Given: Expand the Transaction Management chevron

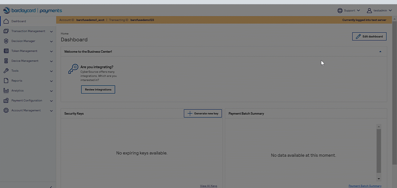Looking at the screenshot, I should pos(51,32).
